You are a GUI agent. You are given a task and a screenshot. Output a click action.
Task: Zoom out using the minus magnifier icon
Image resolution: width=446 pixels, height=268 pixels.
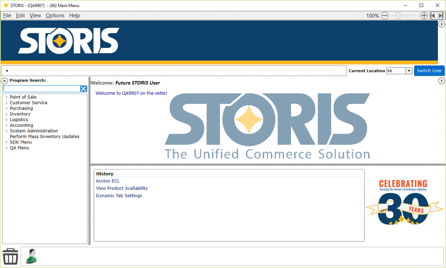coord(385,15)
